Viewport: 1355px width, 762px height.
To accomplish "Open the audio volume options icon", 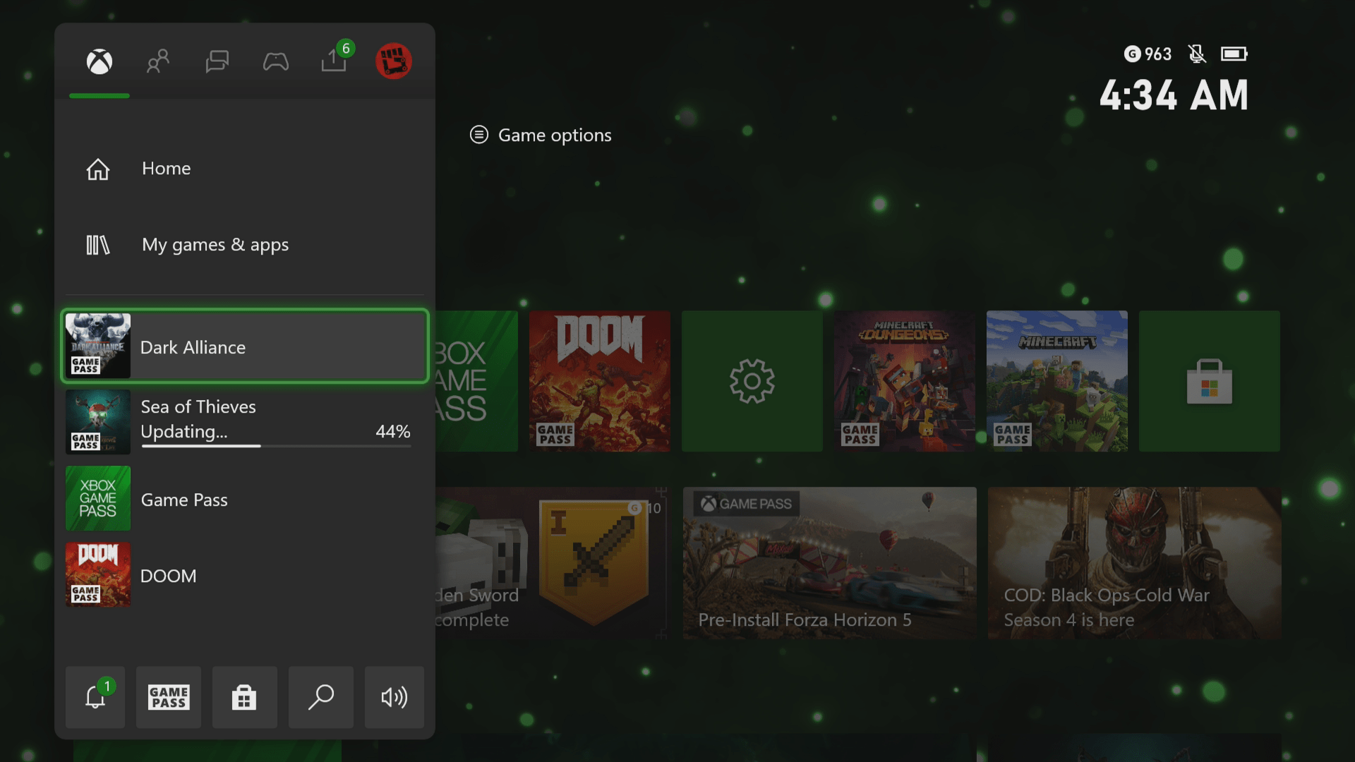I will coord(395,697).
